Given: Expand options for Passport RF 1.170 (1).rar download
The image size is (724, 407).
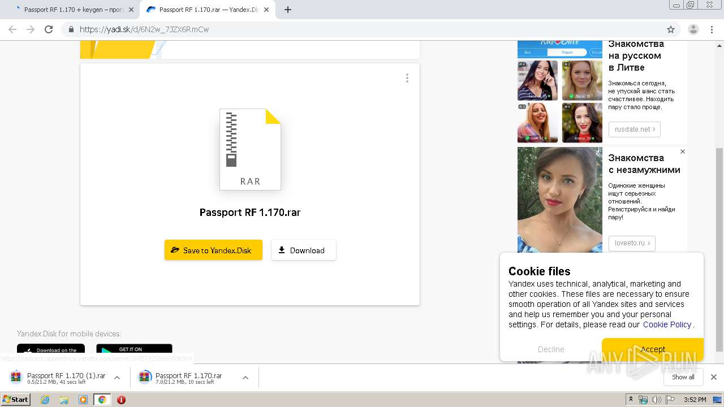Looking at the screenshot, I should click(x=117, y=378).
